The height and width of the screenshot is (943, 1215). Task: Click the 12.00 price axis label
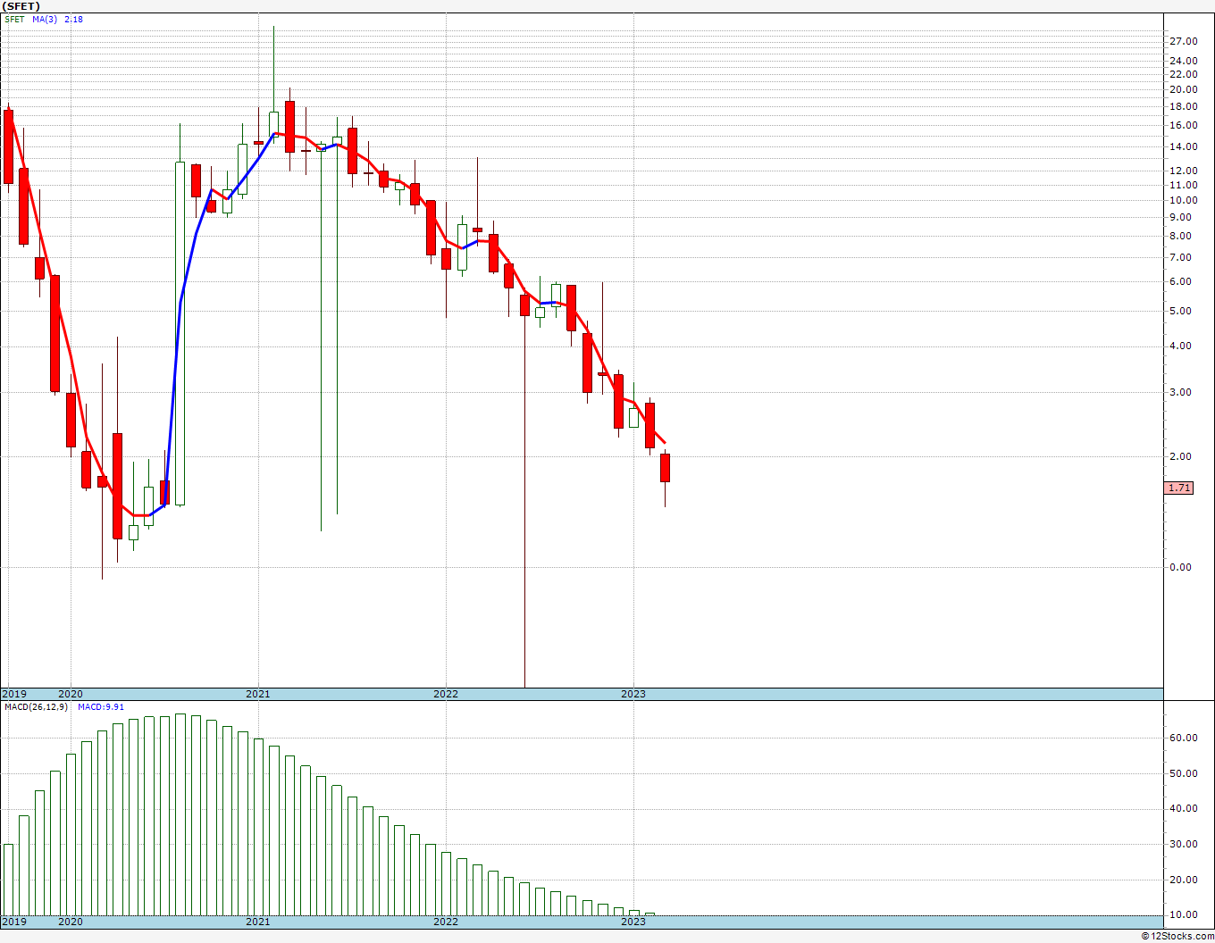(x=1183, y=171)
